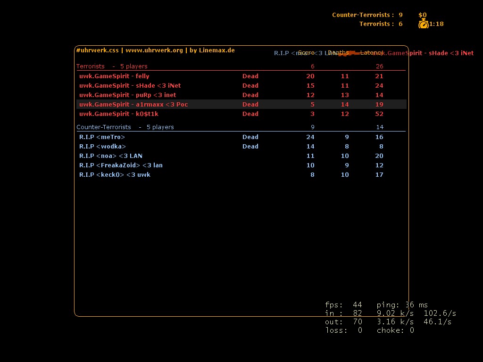
Task: Select player uwk.GameSpirit - felly
Action: click(114, 76)
